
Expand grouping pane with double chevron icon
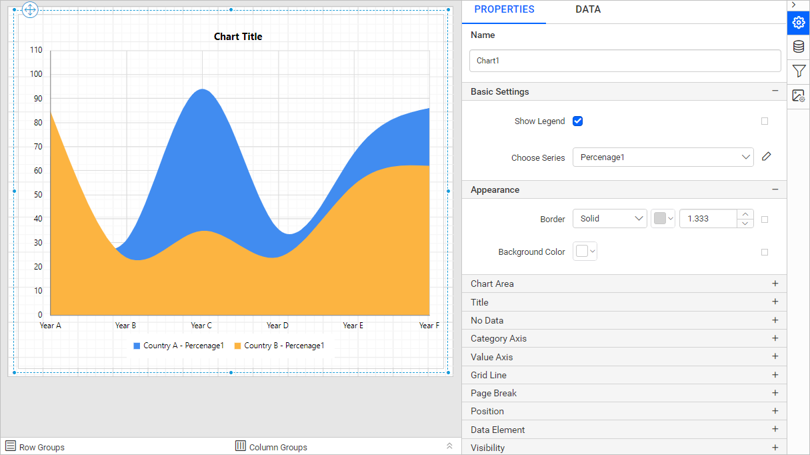[449, 446]
